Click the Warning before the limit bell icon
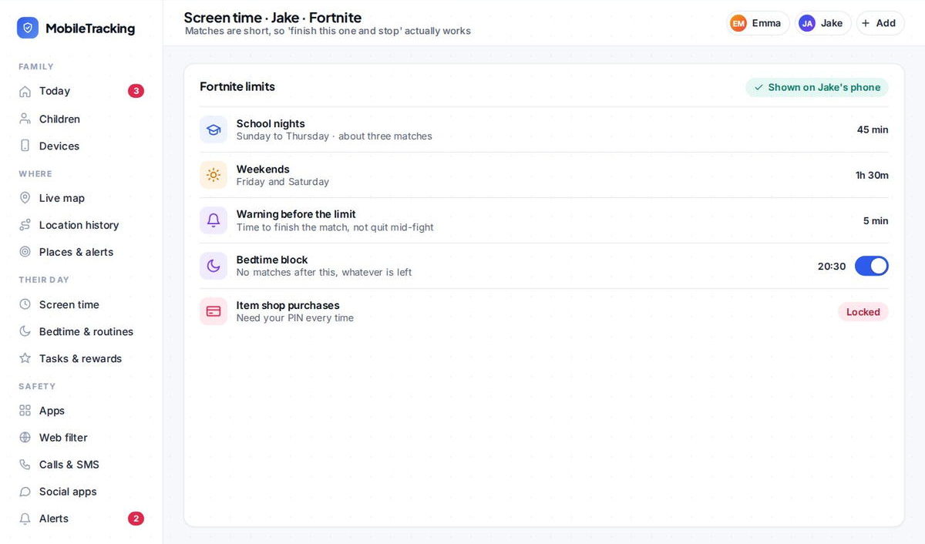The width and height of the screenshot is (925, 544). pyautogui.click(x=214, y=220)
